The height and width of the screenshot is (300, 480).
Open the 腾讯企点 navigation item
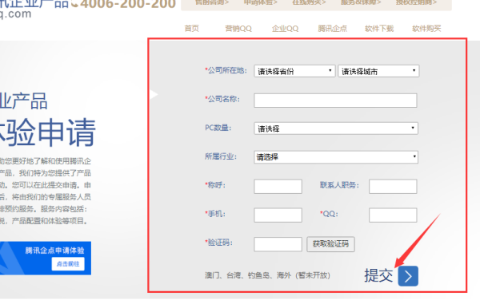pos(333,29)
